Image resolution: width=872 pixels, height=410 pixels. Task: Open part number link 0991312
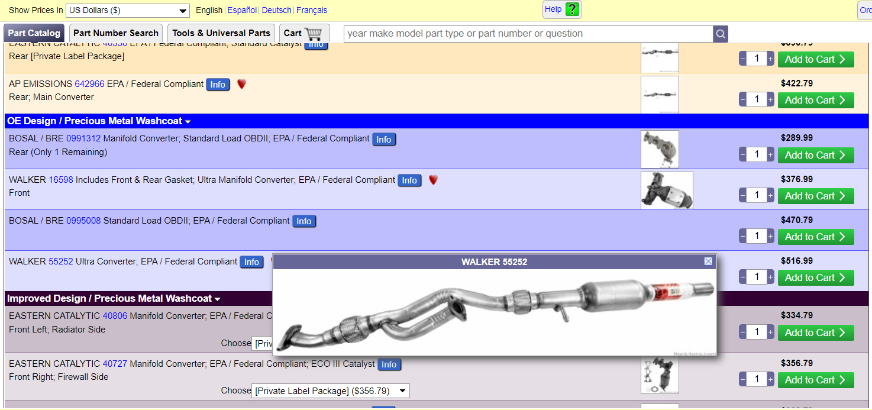click(83, 138)
